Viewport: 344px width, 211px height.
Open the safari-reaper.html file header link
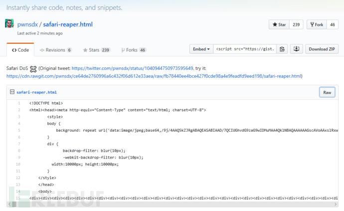tap(36, 92)
